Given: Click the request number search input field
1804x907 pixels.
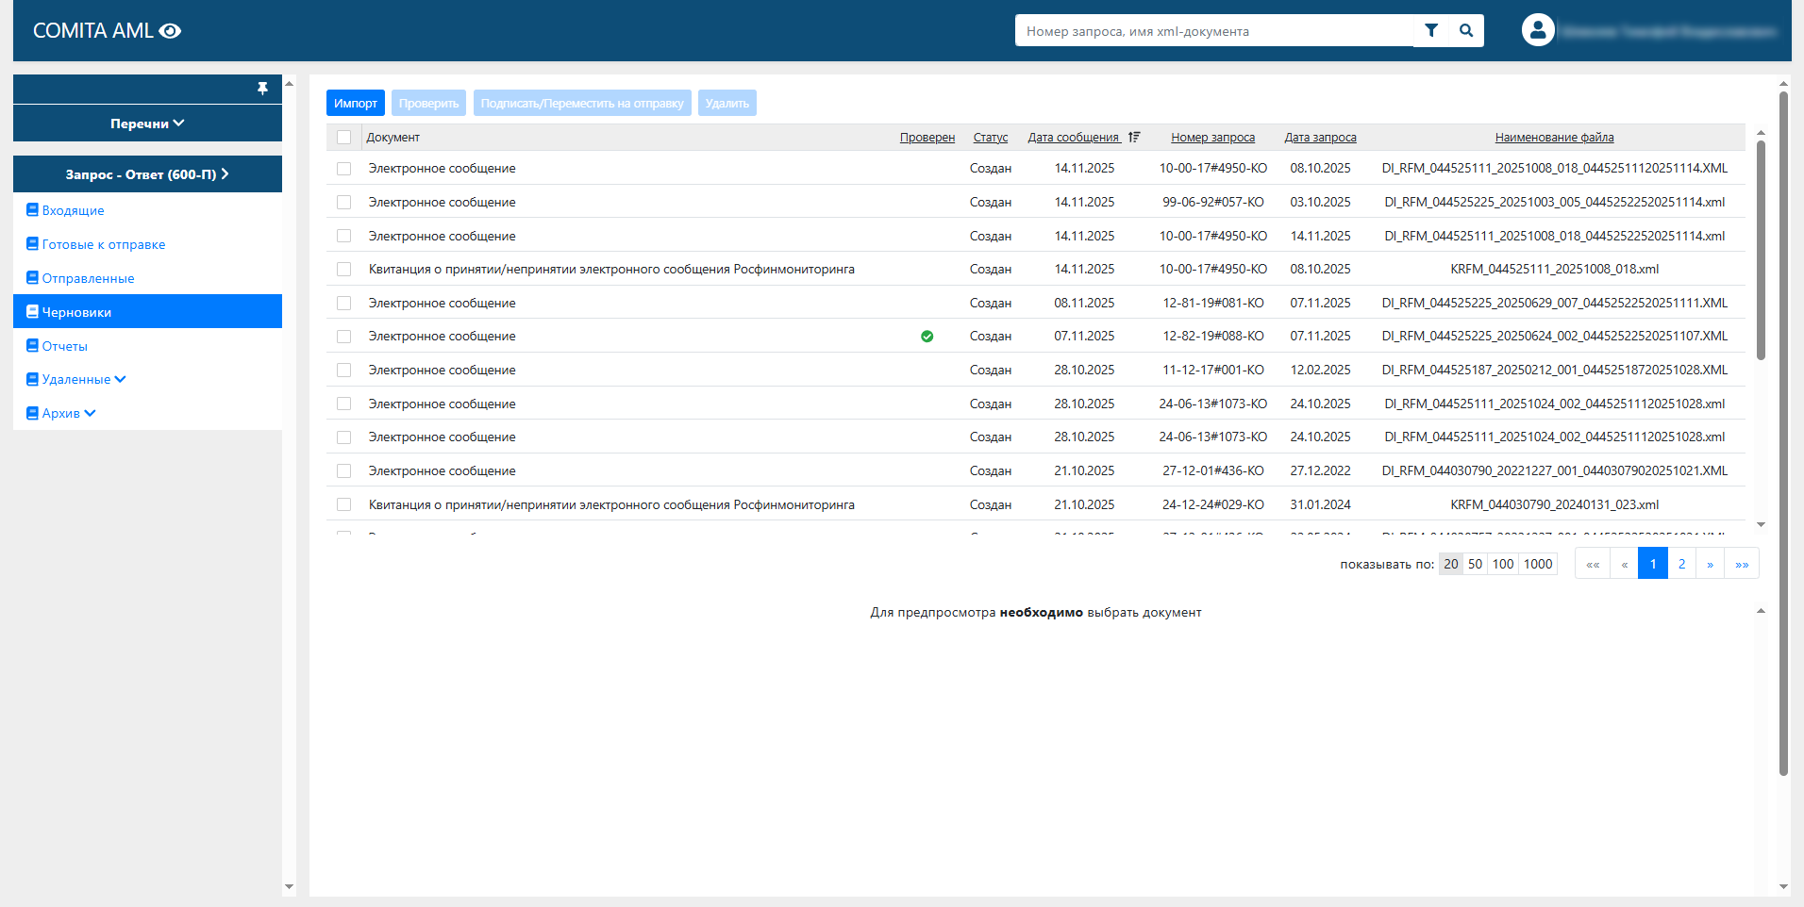Looking at the screenshot, I should [x=1212, y=31].
